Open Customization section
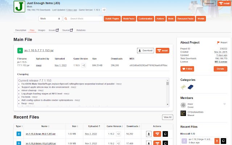The width and height of the screenshot is (232, 145). coord(145,18)
